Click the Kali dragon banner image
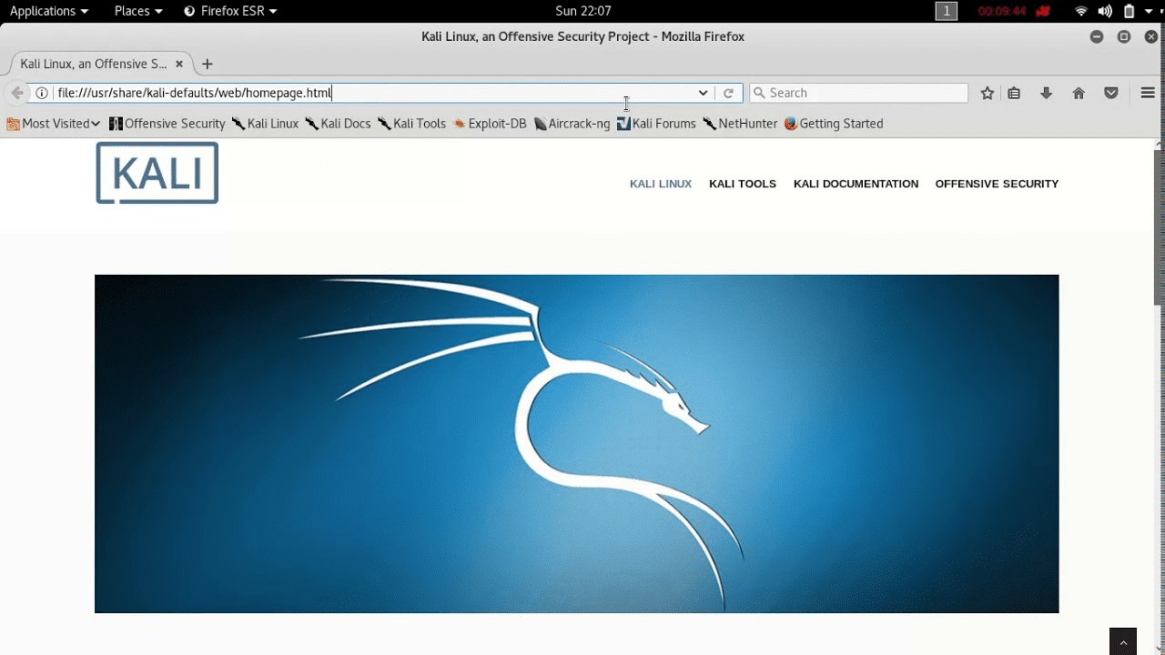The height and width of the screenshot is (655, 1165). click(x=576, y=444)
